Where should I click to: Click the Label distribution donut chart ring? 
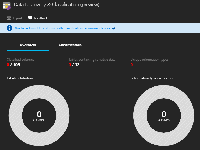tap(16, 116)
